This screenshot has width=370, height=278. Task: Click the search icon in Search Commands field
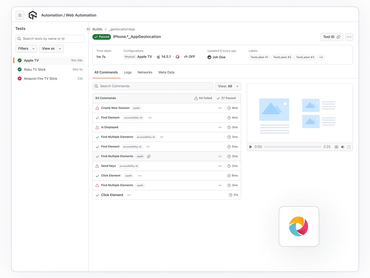coord(96,86)
